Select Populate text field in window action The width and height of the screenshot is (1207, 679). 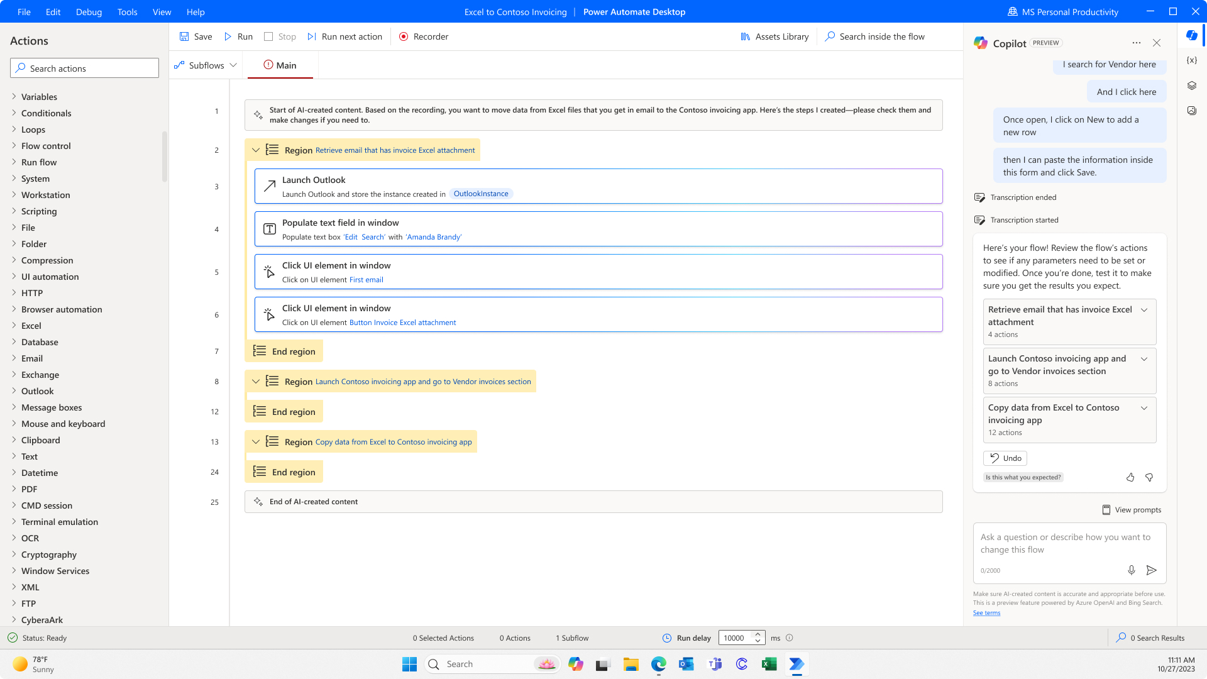coord(598,229)
